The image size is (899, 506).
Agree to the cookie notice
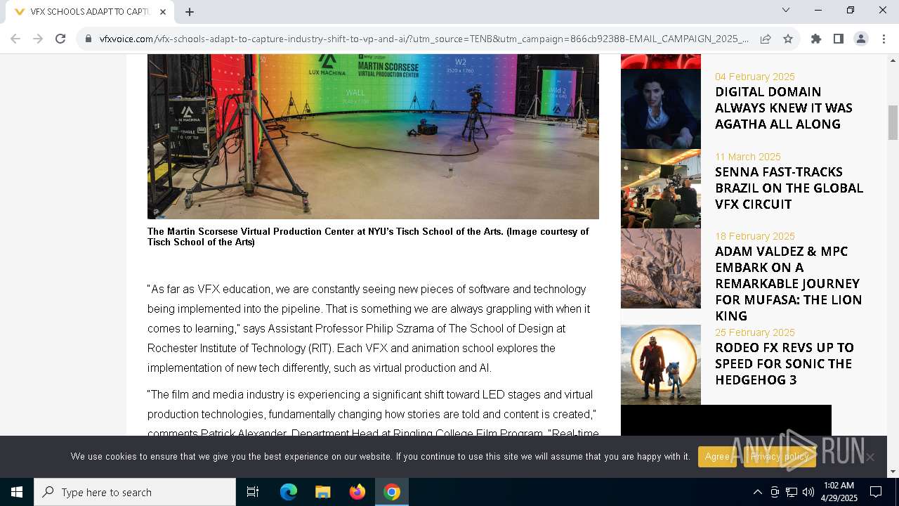[x=717, y=457]
